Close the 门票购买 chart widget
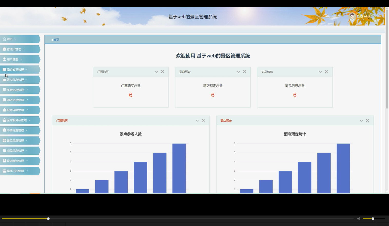The width and height of the screenshot is (389, 226). [203, 120]
